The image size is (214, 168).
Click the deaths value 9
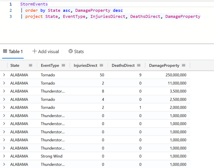140,75
